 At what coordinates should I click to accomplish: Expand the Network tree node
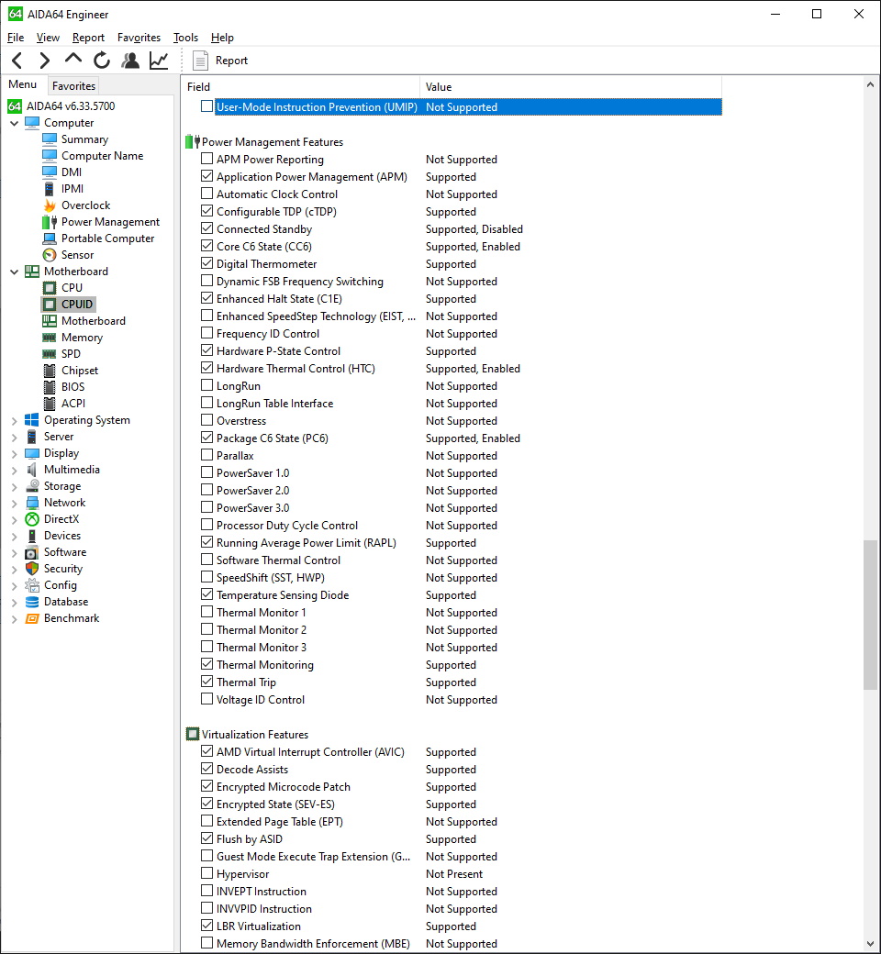pyautogui.click(x=14, y=503)
